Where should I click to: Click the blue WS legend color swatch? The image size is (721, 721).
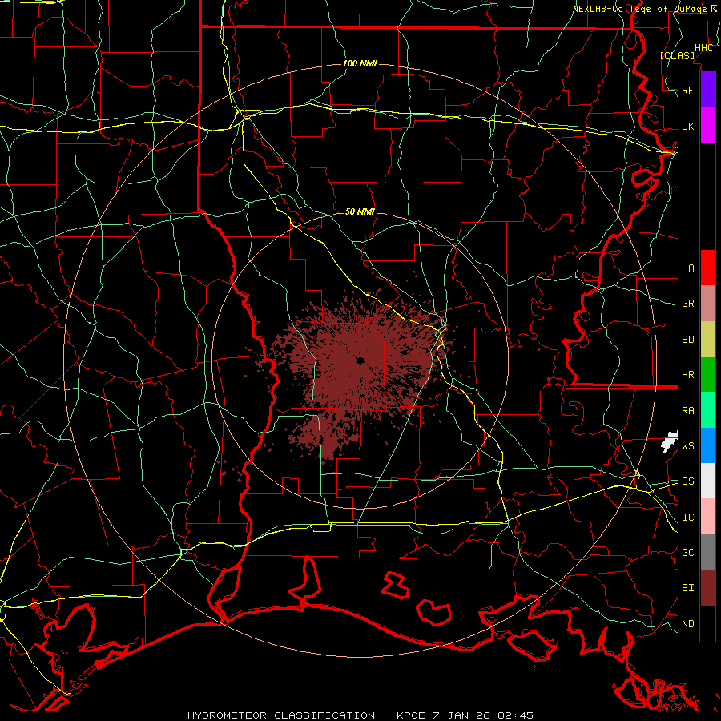[x=707, y=445]
